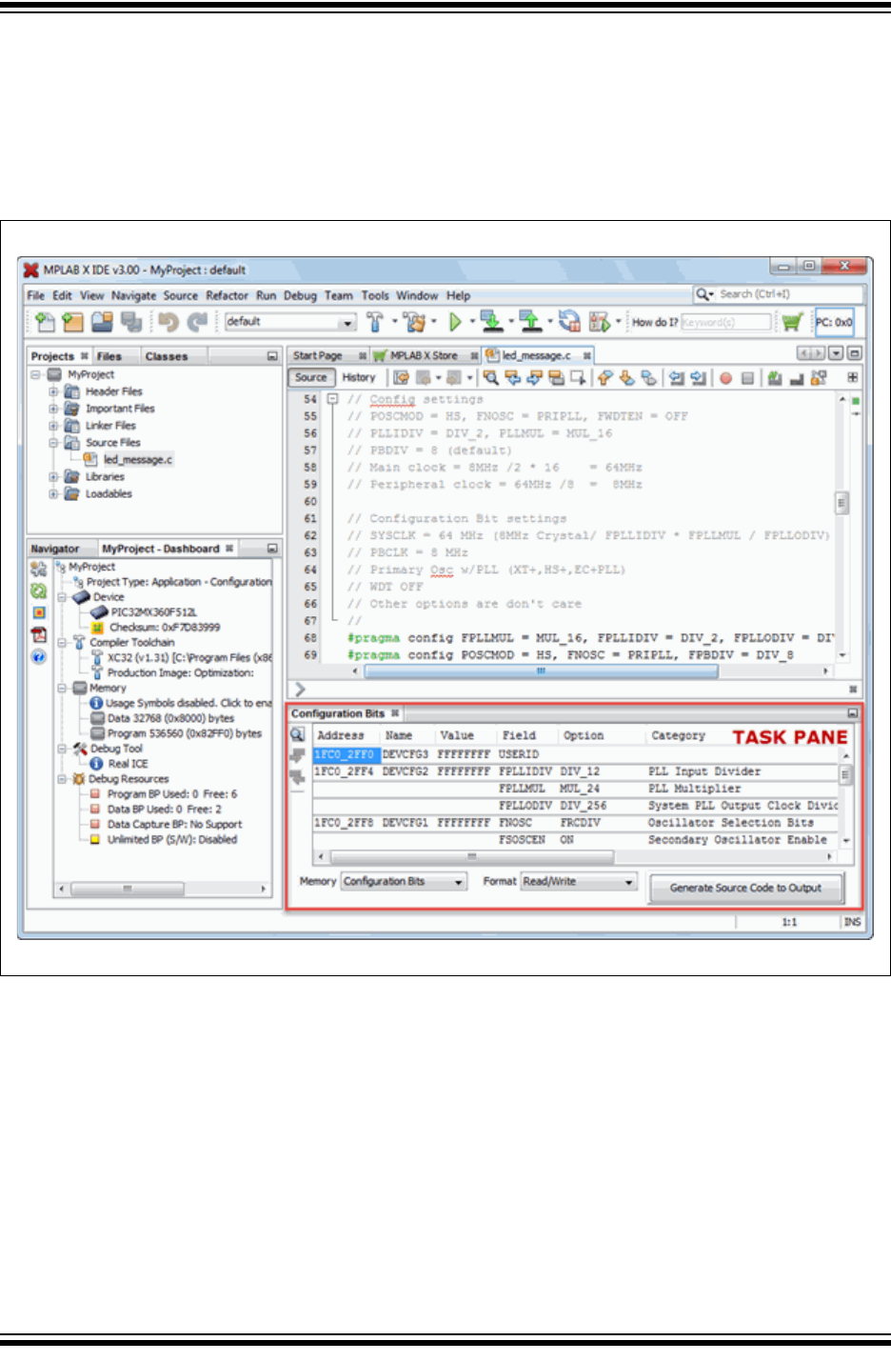Click the Save All toolbar icon
Viewport: 891px width, 1361px height.
[x=131, y=322]
